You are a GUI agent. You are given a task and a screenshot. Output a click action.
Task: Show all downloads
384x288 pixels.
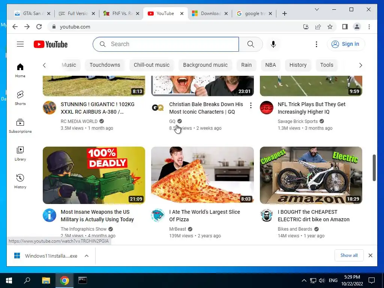tap(349, 255)
